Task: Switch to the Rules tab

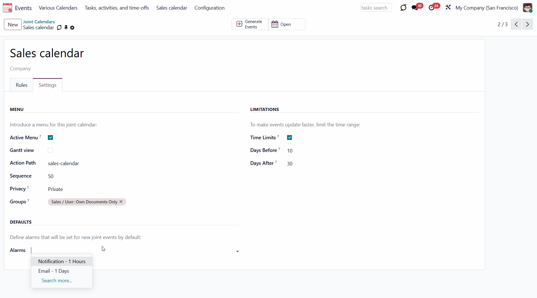Action: (22, 85)
